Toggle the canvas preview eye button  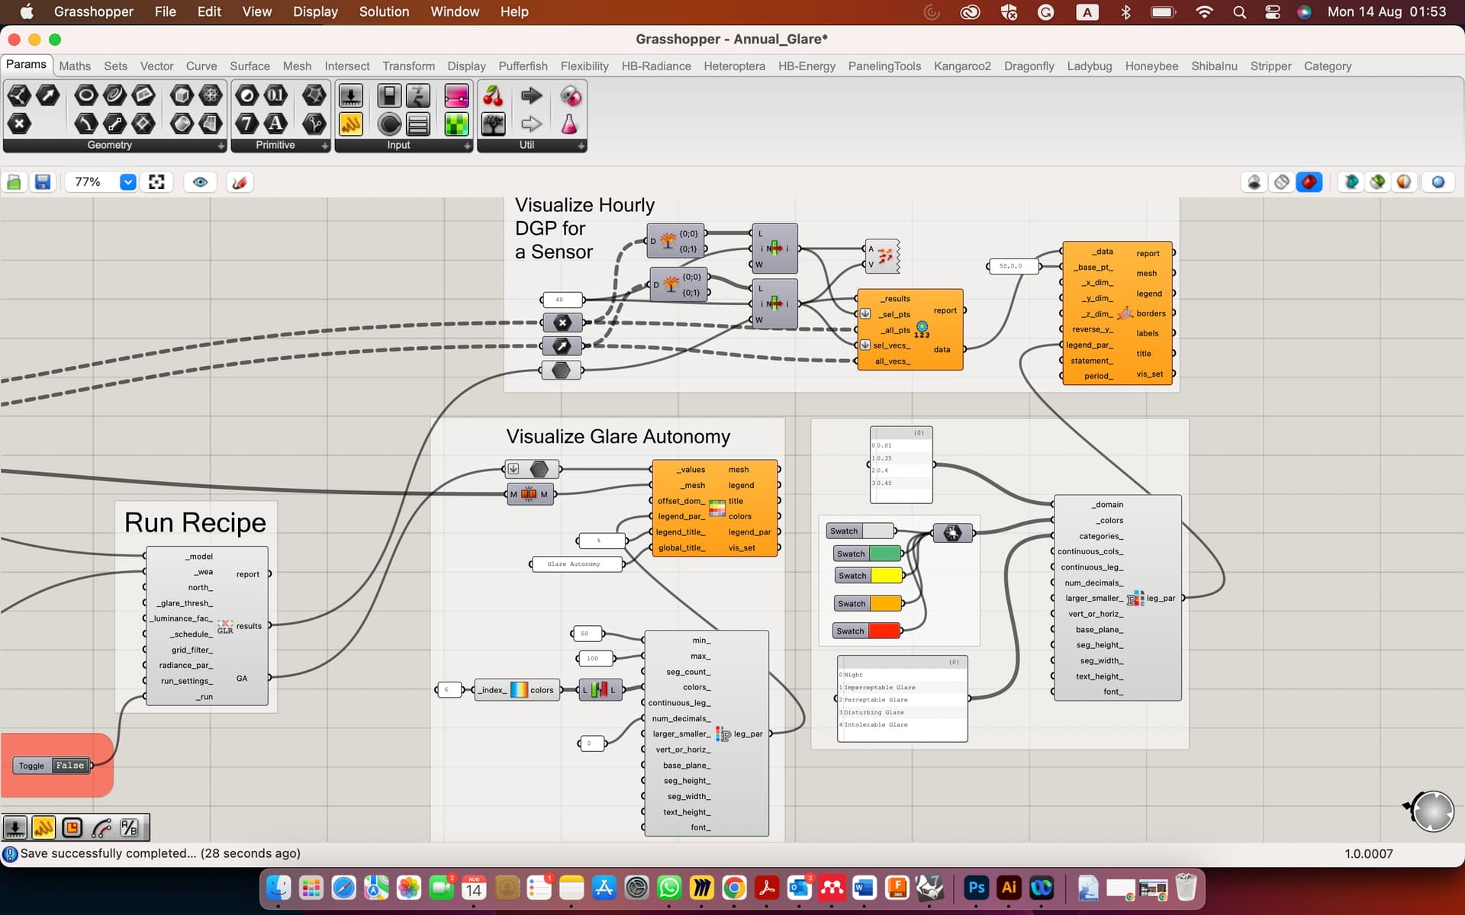coord(200,182)
